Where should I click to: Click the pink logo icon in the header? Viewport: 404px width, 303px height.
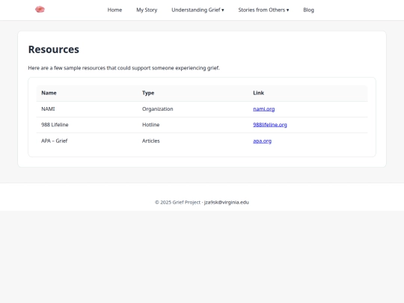(x=40, y=10)
